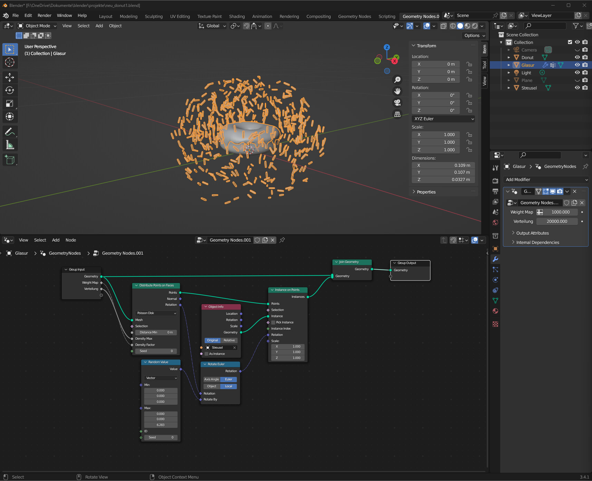
Task: Enable the As Instance checkbox in Object Info node
Action: (206, 353)
